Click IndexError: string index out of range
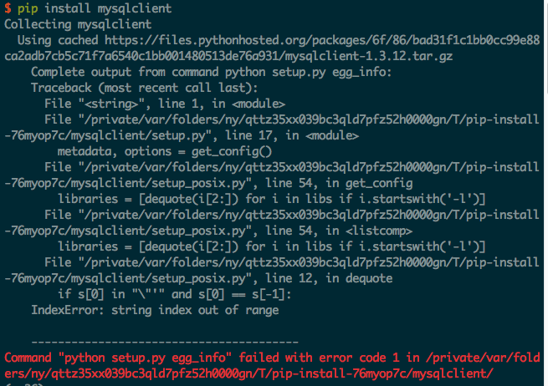This screenshot has height=386, width=548. click(155, 310)
